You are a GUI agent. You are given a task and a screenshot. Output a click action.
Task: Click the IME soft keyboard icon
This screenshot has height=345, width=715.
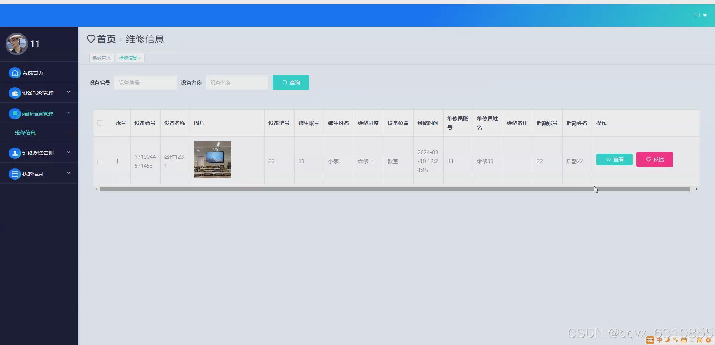(684, 340)
